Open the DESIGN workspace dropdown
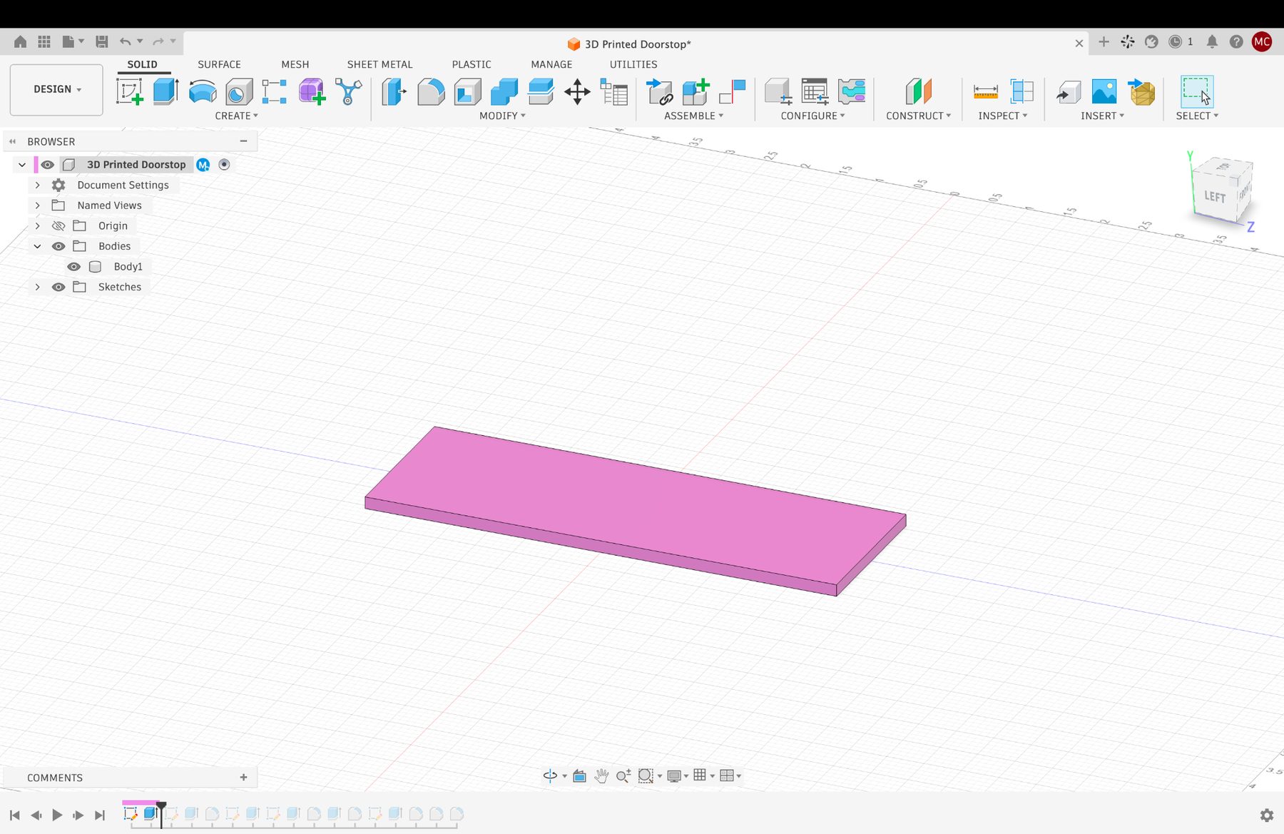Screen dimensions: 1284x834 point(56,89)
